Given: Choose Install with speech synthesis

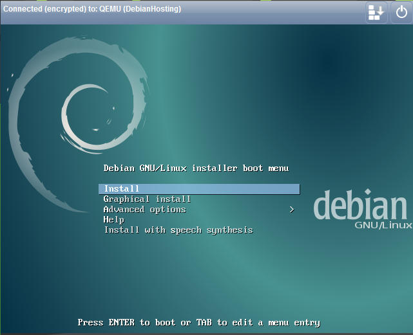Looking at the screenshot, I should 178,230.
